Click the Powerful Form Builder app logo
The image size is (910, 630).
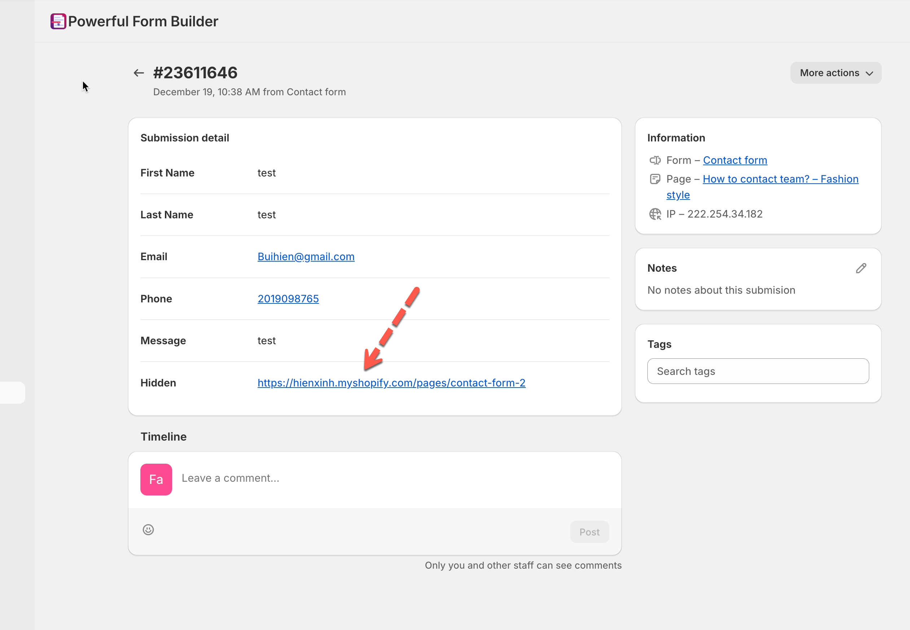[x=58, y=21]
